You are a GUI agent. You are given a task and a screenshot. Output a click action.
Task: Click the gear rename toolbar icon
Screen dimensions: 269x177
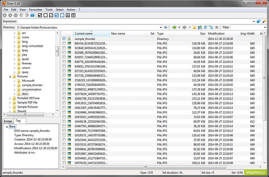coord(10,15)
